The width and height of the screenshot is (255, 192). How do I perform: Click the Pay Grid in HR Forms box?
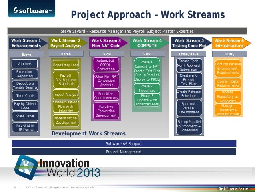[25, 127]
